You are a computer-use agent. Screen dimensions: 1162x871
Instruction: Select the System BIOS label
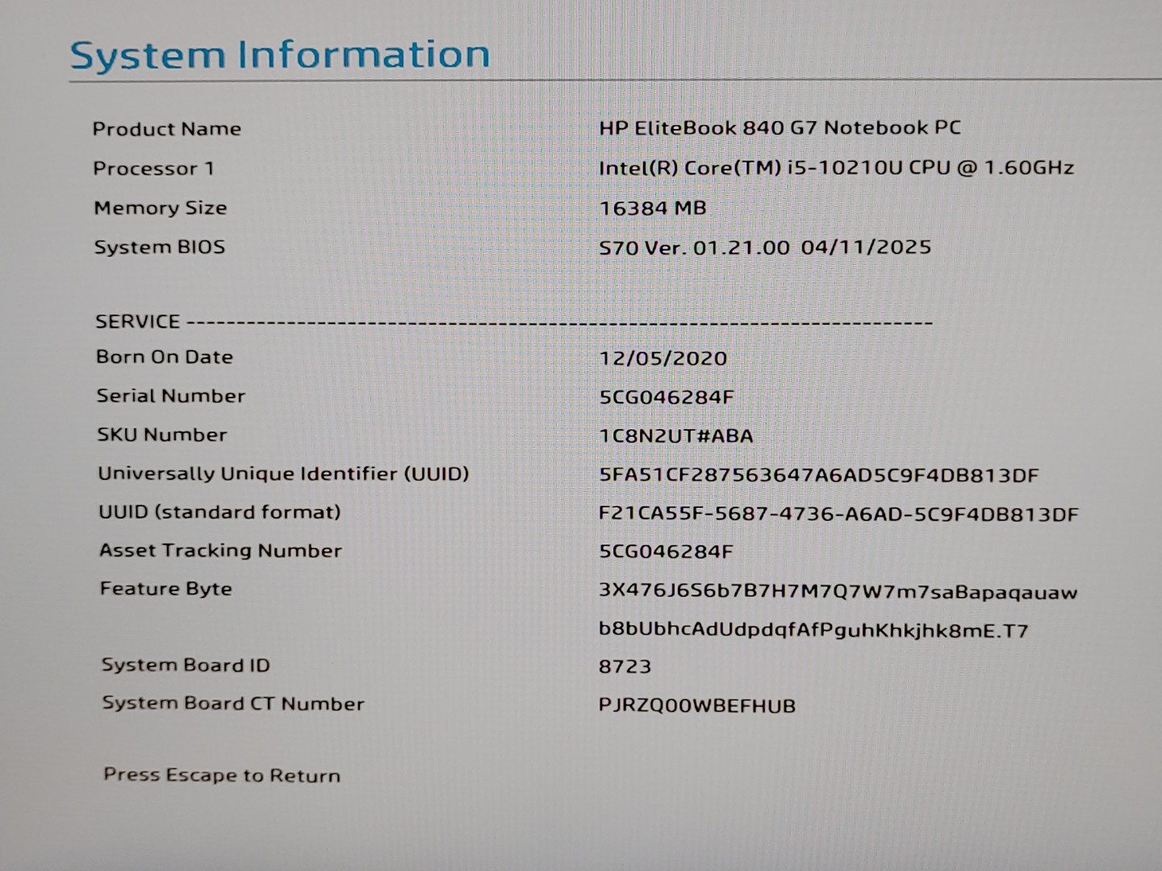(x=160, y=247)
